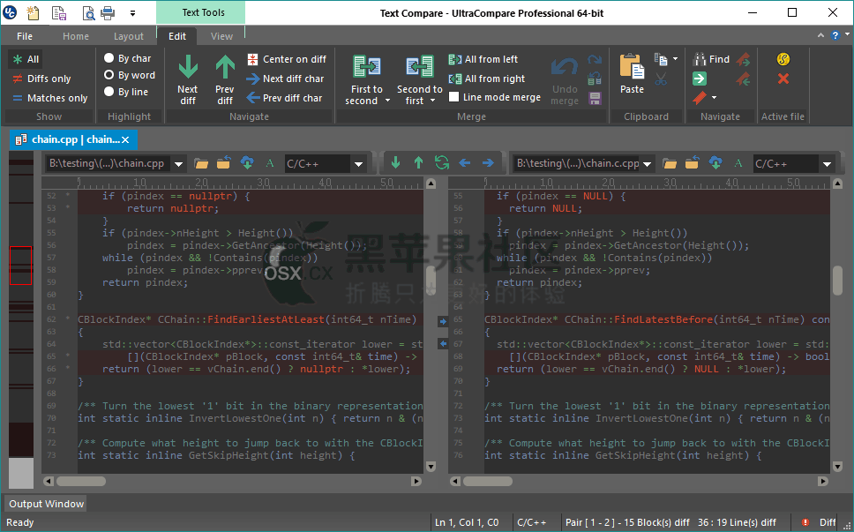
Task: Click the Printer icon in title bar
Action: [x=109, y=12]
